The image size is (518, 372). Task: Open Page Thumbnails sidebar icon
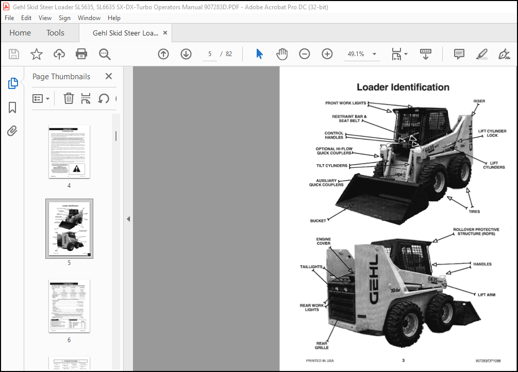12,83
